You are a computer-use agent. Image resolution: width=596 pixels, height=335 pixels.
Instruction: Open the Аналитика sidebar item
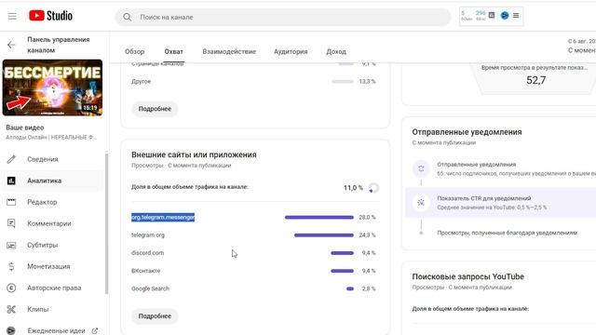click(x=52, y=181)
